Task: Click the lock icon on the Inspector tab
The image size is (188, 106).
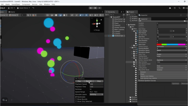Action: [x=186, y=19]
